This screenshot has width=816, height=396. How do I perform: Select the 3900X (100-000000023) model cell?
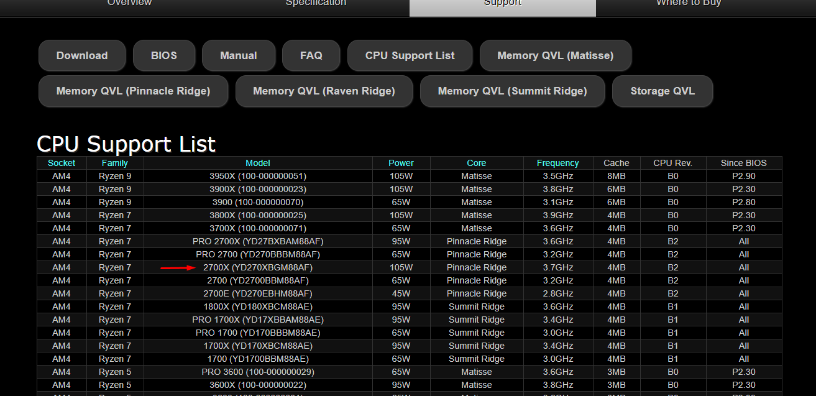[258, 189]
